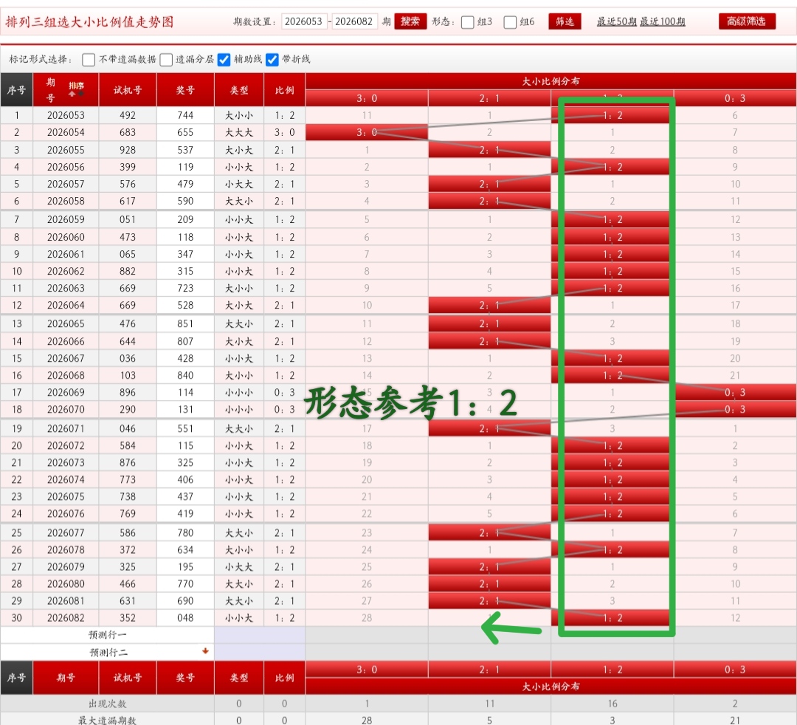Click the 预测行一 prediction cell under 2:1
This screenshot has height=725, width=797.
pyautogui.click(x=489, y=635)
